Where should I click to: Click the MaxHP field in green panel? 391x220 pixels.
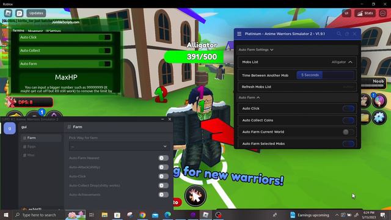[66, 78]
